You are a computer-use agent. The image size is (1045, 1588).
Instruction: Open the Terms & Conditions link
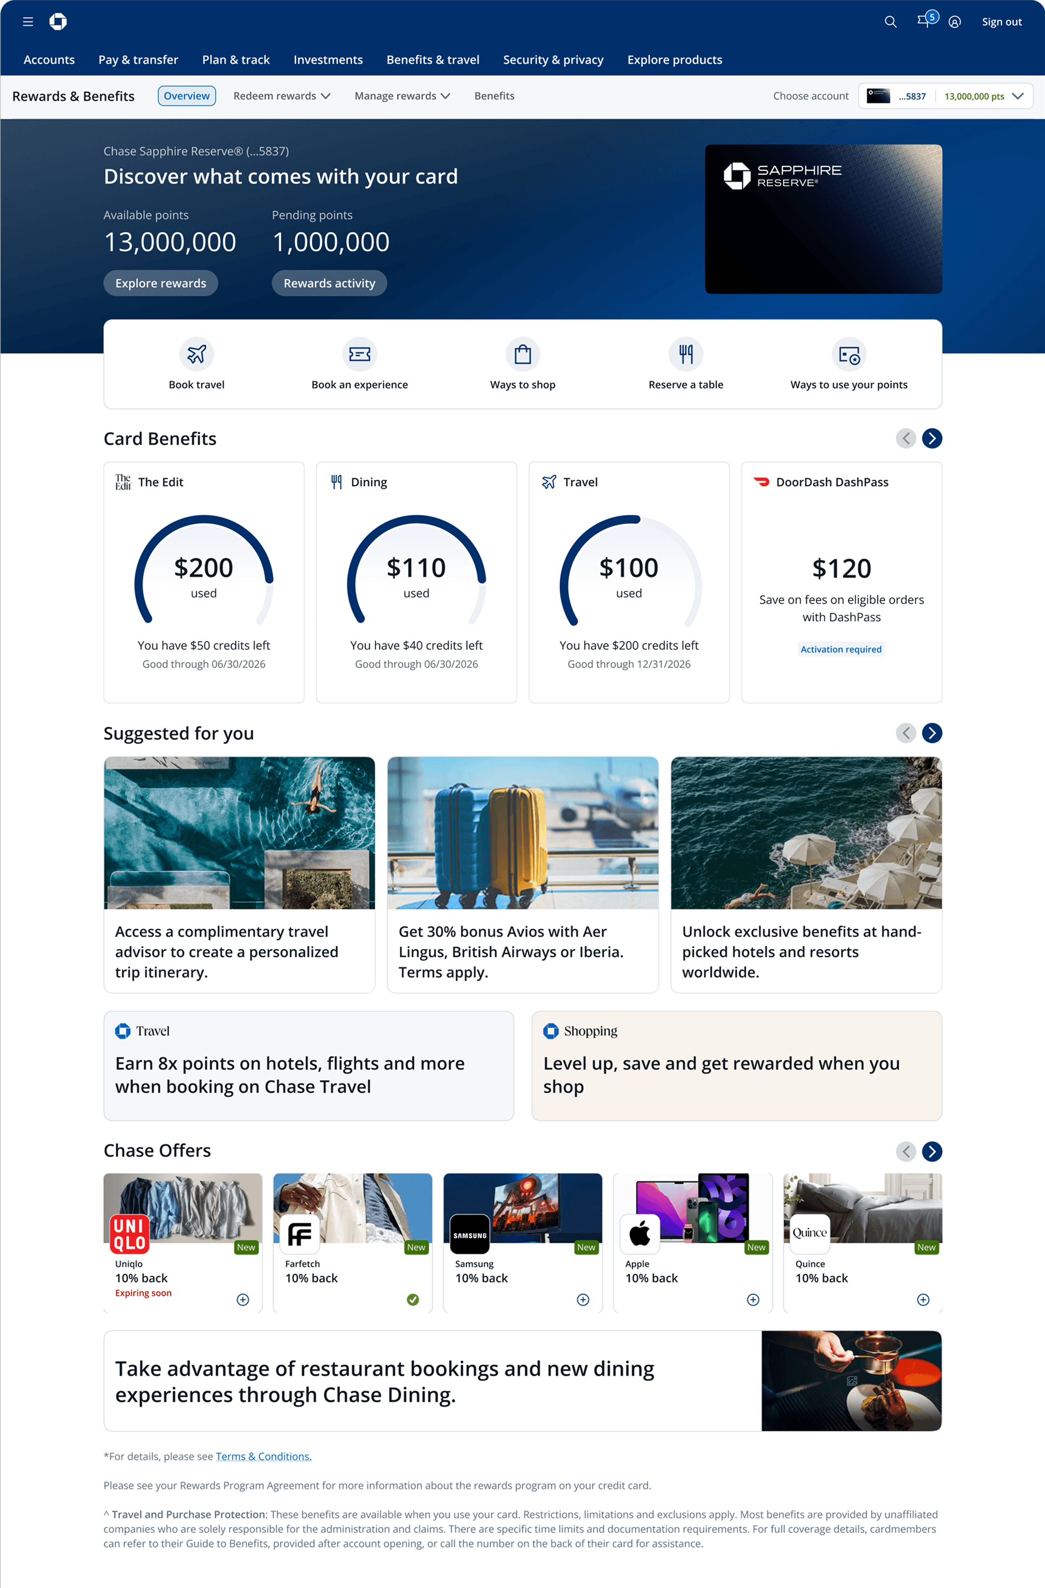[x=264, y=1456]
